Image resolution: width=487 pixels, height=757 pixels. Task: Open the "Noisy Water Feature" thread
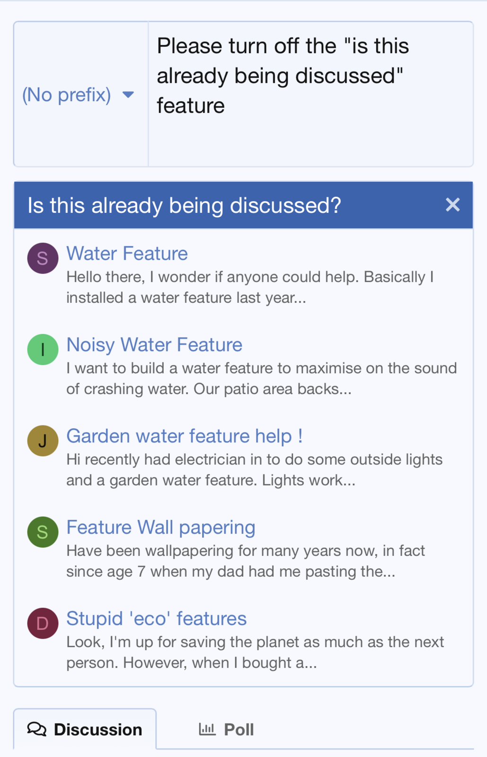point(154,345)
